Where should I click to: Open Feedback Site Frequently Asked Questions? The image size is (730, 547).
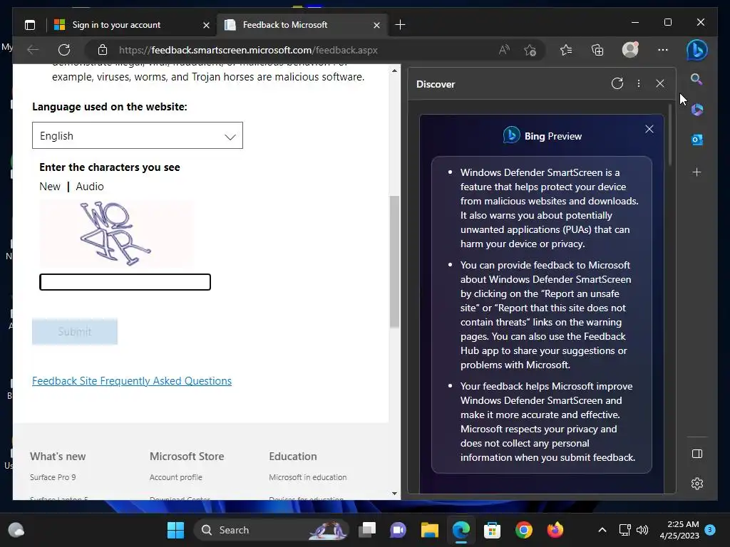tap(132, 381)
